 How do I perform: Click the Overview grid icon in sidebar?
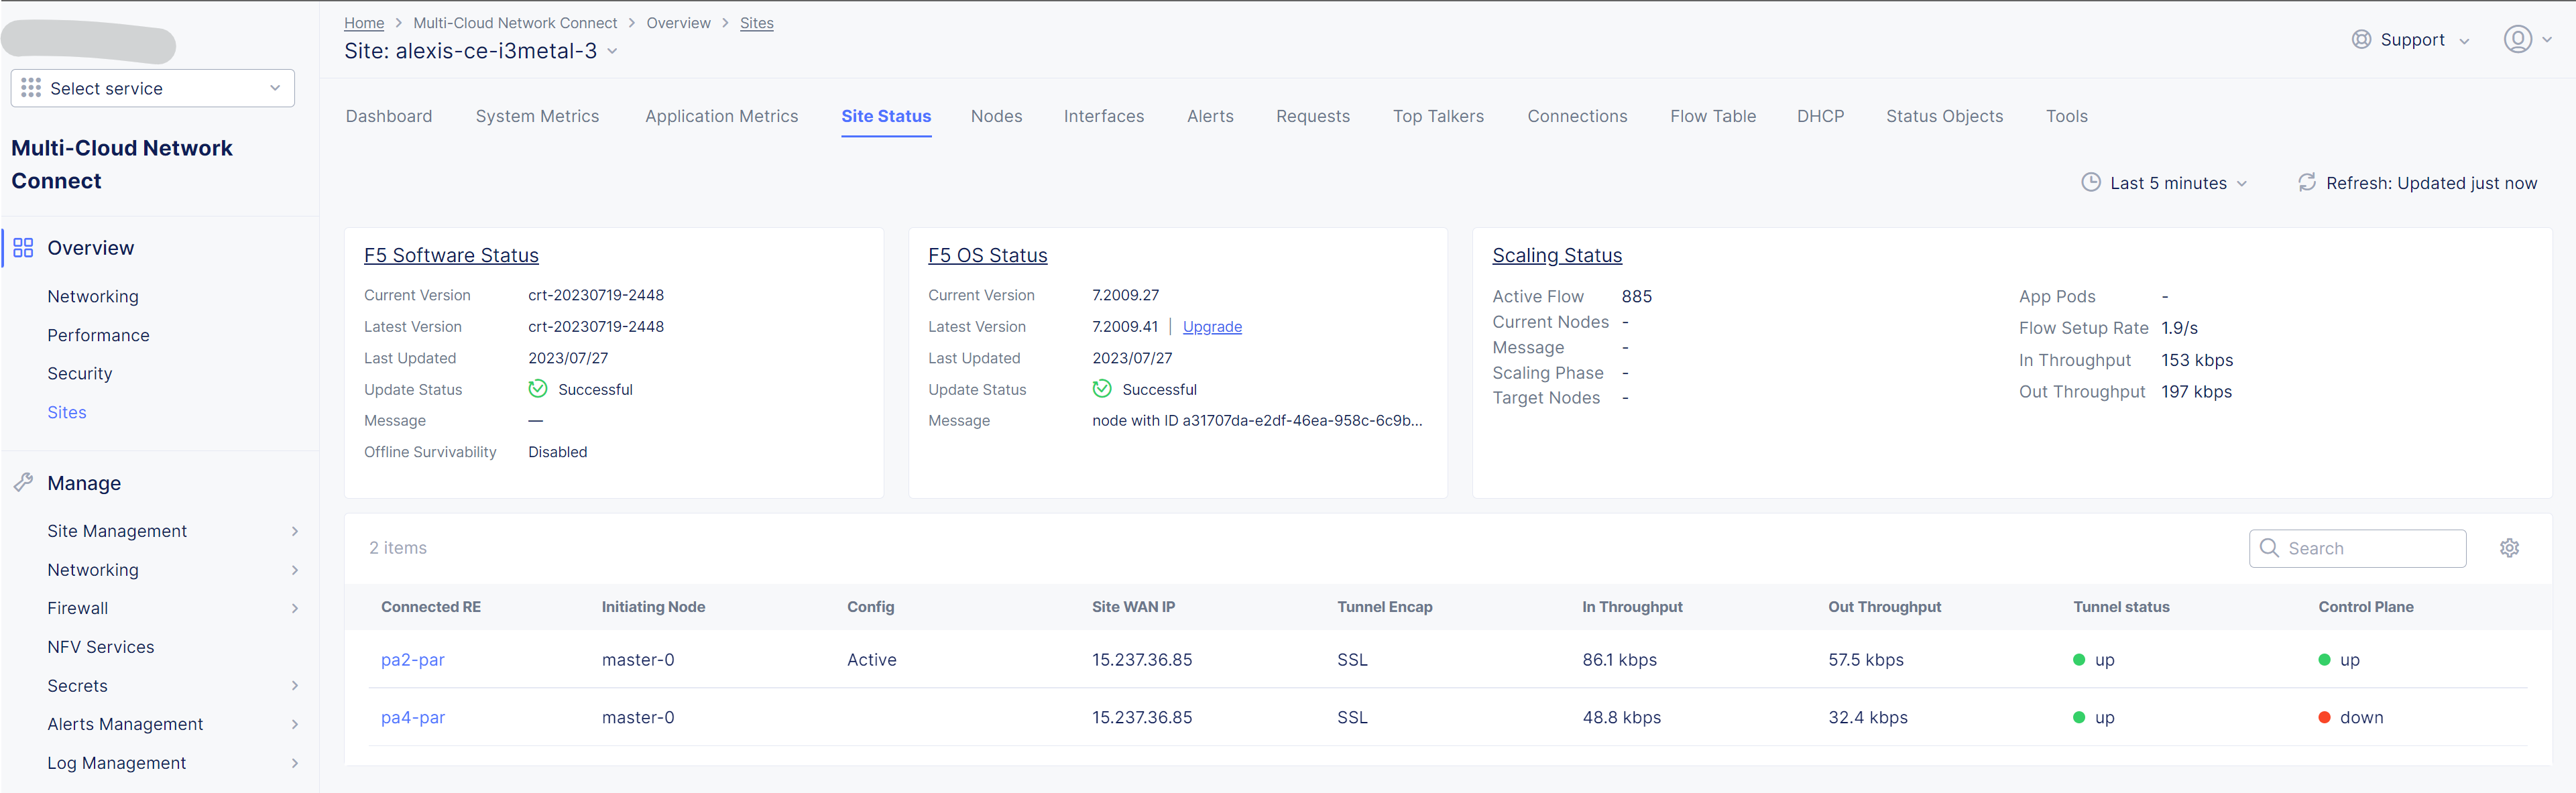23,248
